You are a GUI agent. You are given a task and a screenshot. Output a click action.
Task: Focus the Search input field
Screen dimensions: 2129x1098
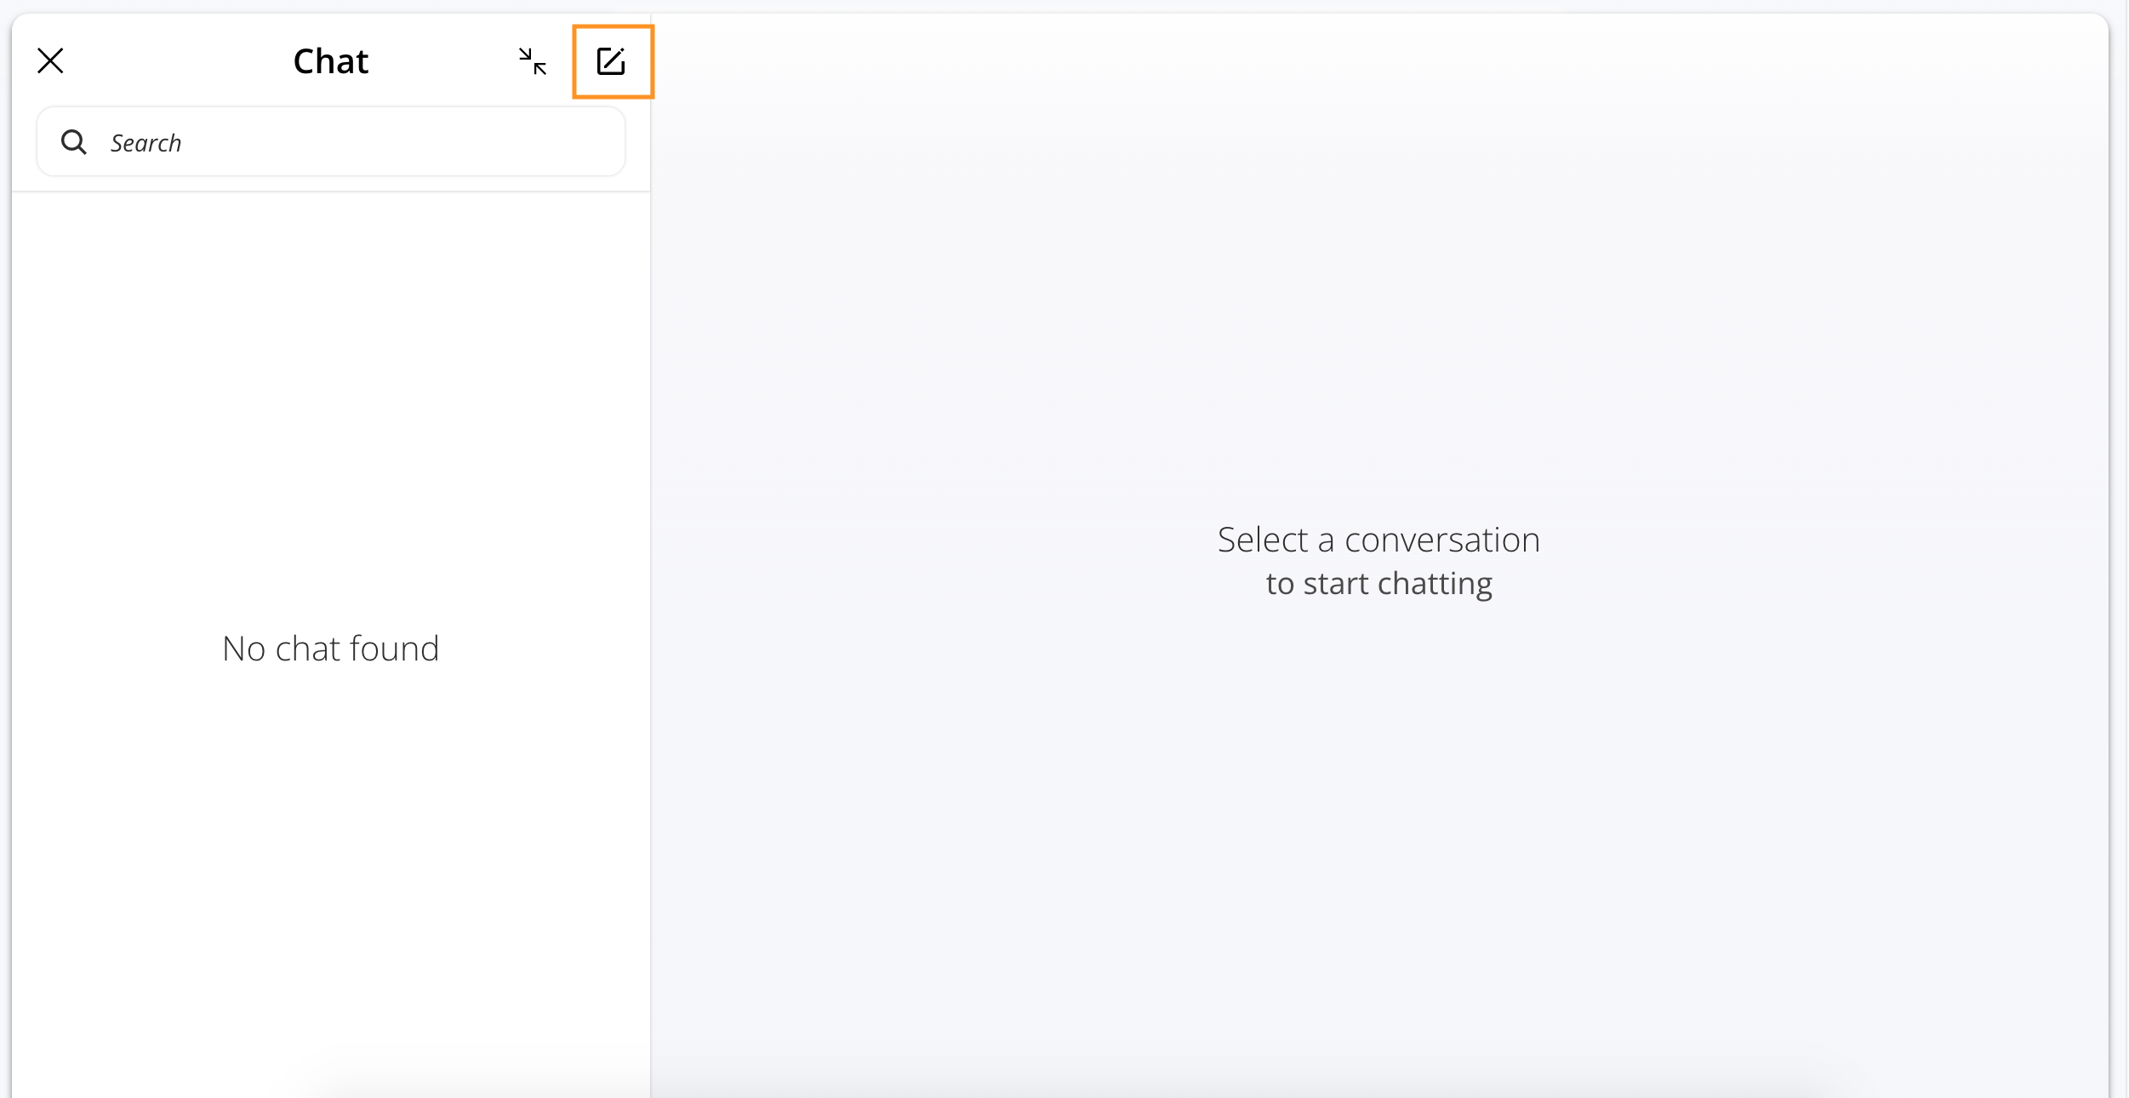[331, 142]
